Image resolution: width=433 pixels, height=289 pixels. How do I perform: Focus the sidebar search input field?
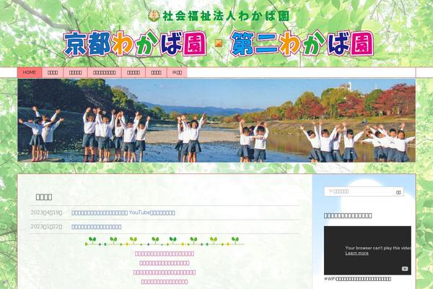(359, 191)
